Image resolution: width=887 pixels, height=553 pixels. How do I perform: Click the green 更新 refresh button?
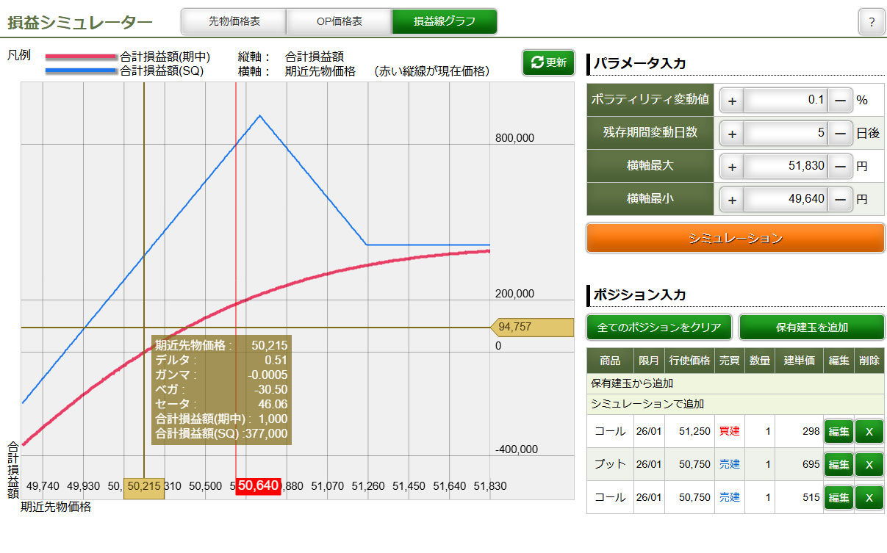point(548,62)
